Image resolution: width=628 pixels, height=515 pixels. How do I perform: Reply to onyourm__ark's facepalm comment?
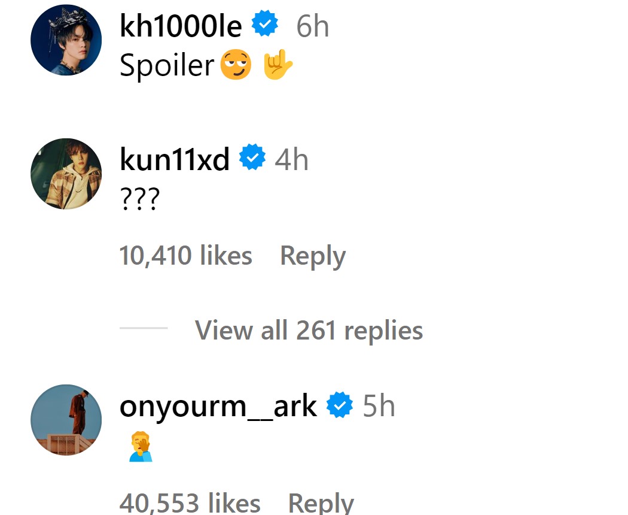coord(321,503)
